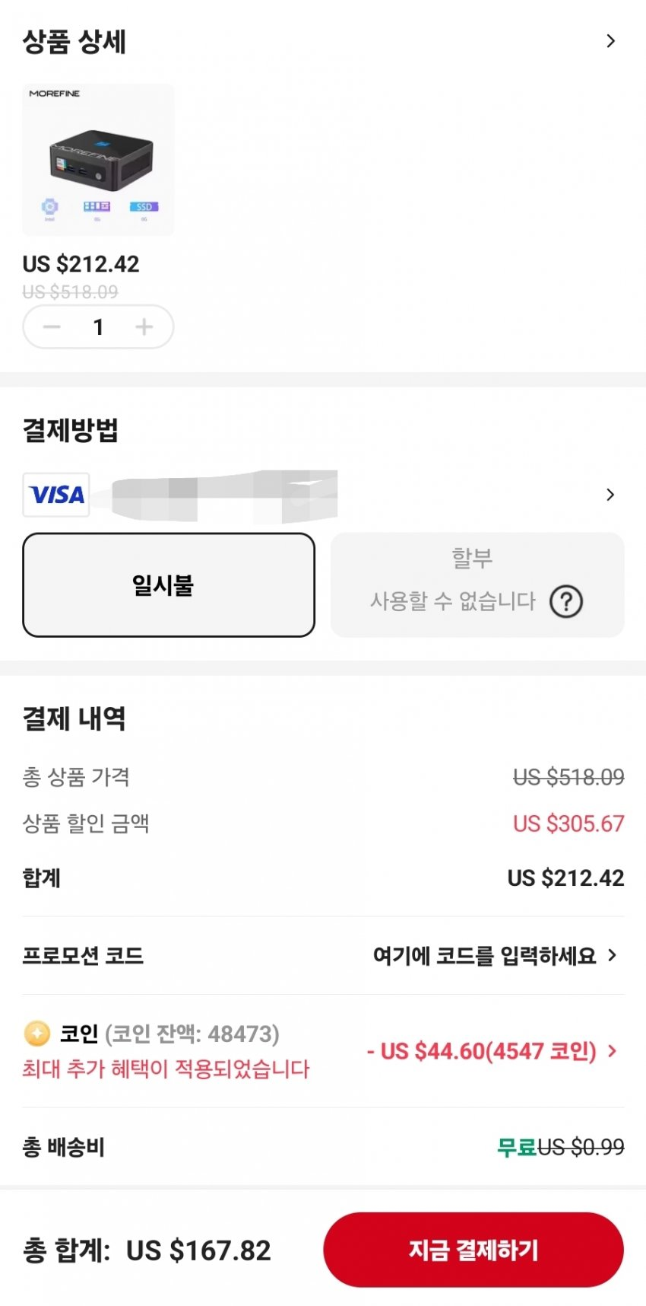Click the VISA card logo

pyautogui.click(x=56, y=495)
